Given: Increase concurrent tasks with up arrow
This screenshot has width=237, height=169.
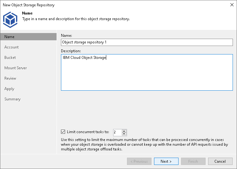Looking at the screenshot, I should [x=124, y=131].
